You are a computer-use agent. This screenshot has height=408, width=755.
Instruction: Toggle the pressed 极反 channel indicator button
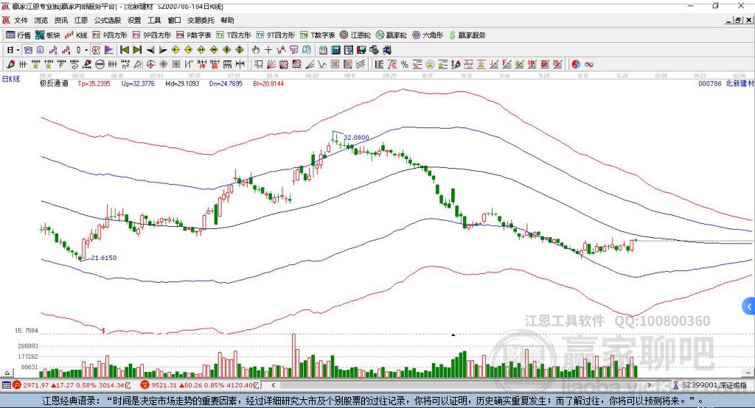[x=97, y=50]
